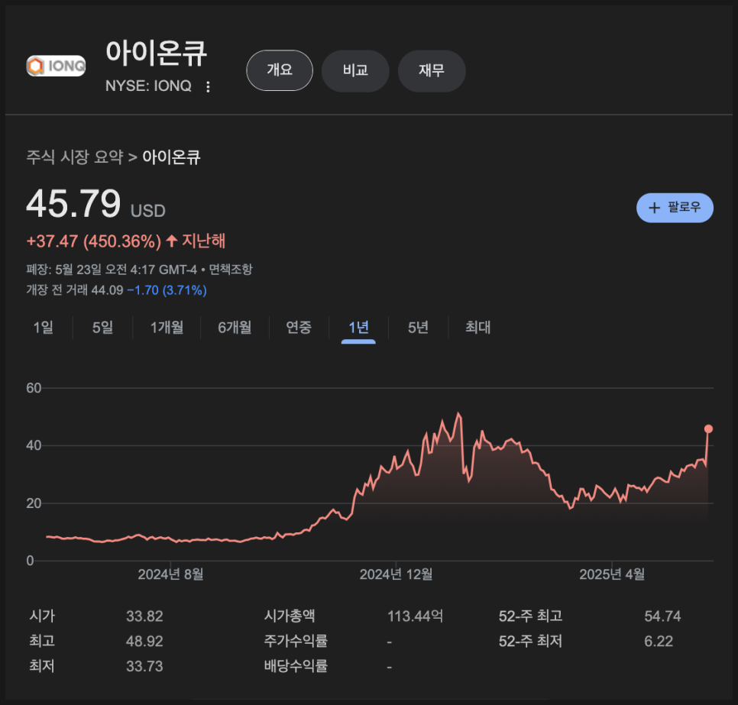Click the 2025년 4월 axis label
This screenshot has width=738, height=705.
point(612,574)
